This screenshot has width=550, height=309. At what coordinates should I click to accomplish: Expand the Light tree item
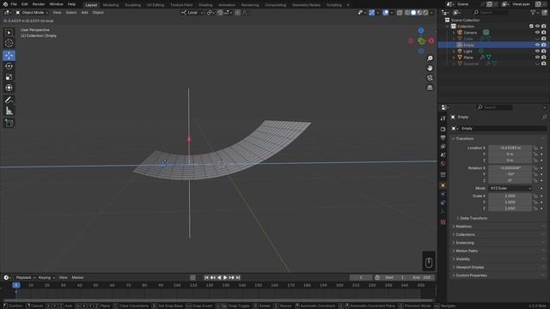454,51
